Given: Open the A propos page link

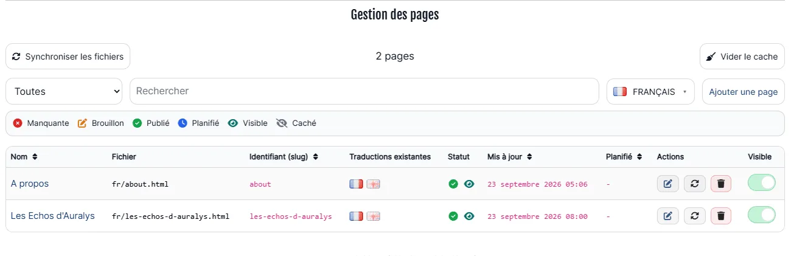Looking at the screenshot, I should point(30,184).
